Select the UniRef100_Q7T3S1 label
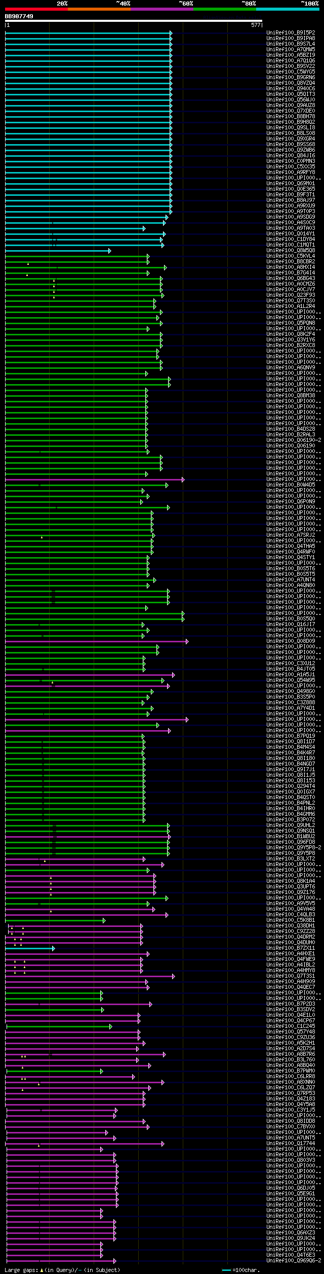 tap(291, 976)
